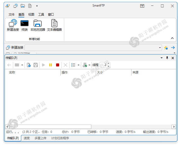The width and height of the screenshot is (181, 147).
Task: Remove selected queue item with X
Action: [x=65, y=65]
